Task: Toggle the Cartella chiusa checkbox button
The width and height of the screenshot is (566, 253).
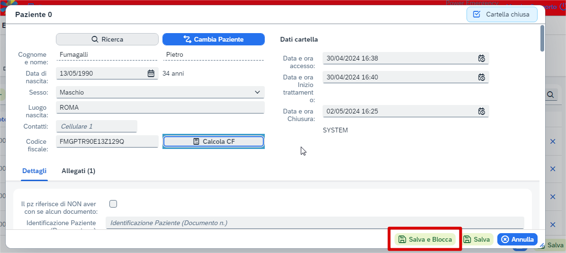Action: click(x=502, y=14)
